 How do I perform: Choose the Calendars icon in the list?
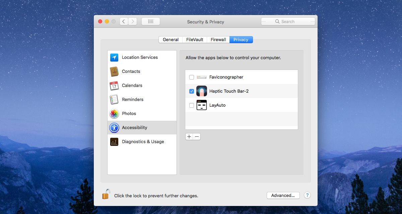[x=114, y=86]
